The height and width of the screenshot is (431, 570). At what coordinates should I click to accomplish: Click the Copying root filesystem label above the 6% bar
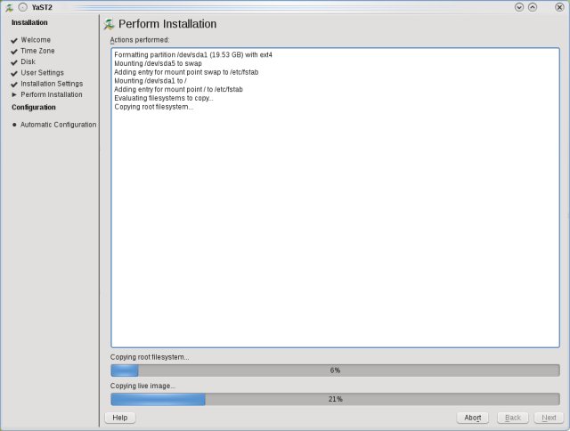(x=150, y=357)
